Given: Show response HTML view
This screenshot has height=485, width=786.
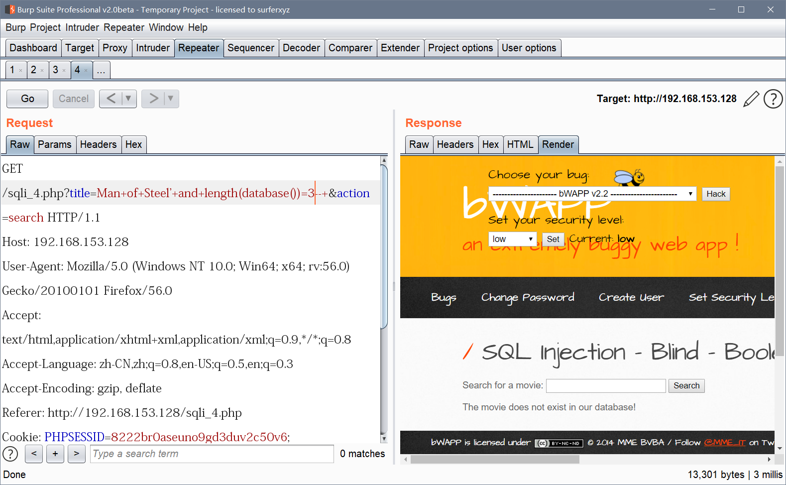Looking at the screenshot, I should coord(520,144).
